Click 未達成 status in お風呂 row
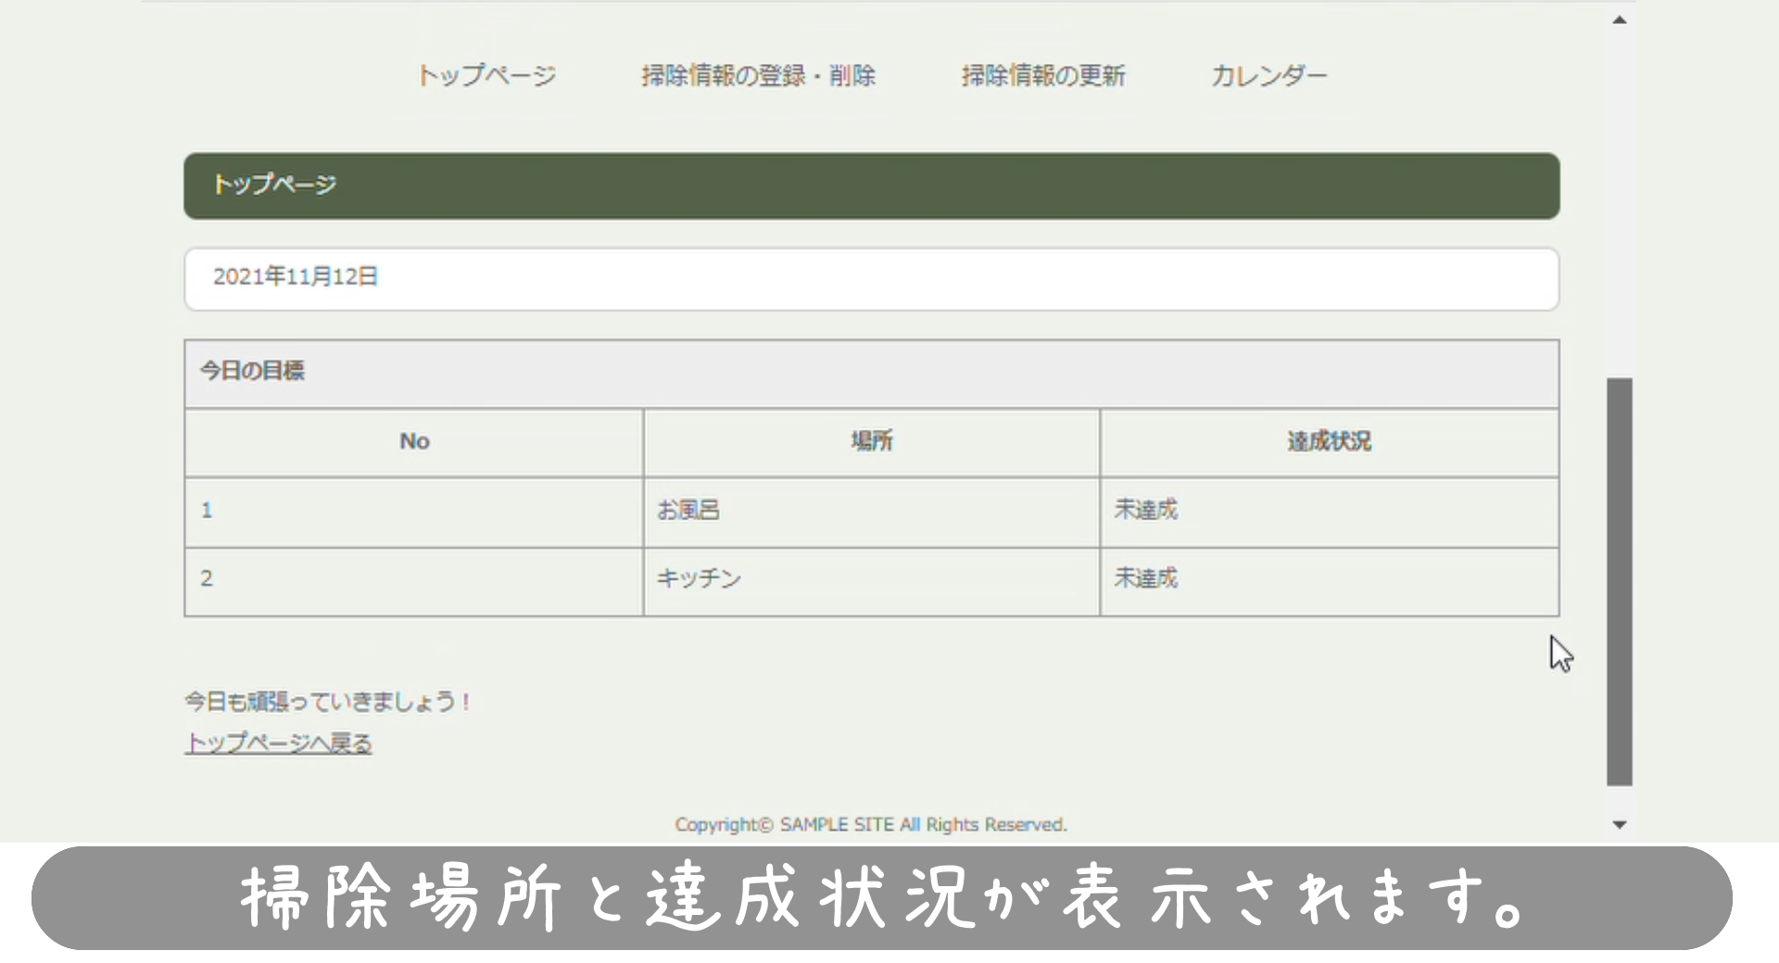 [x=1330, y=511]
